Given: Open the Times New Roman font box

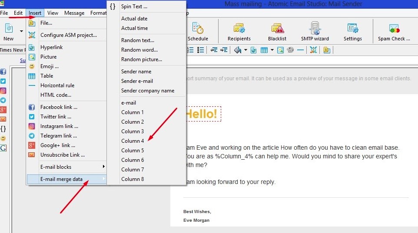Looking at the screenshot, I should [12, 50].
